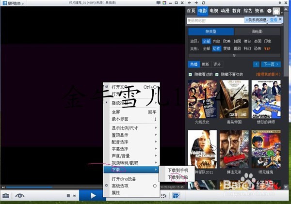Open the 毒枭帝国 movie poster
Image resolution: width=291 pixels, height=204 pixels.
tap(234, 99)
